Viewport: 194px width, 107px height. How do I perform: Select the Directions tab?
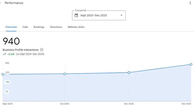pos(56,27)
